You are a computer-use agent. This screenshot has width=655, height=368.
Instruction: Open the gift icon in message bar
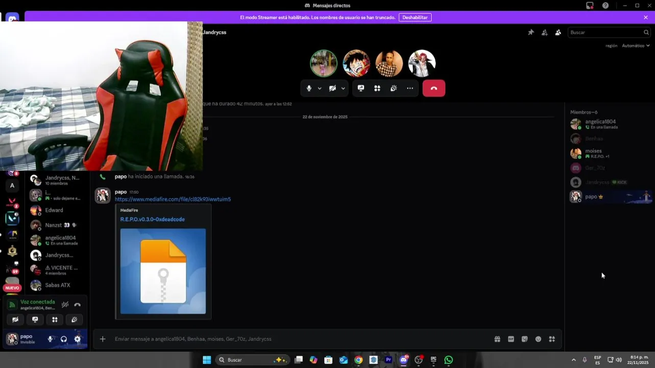497,339
